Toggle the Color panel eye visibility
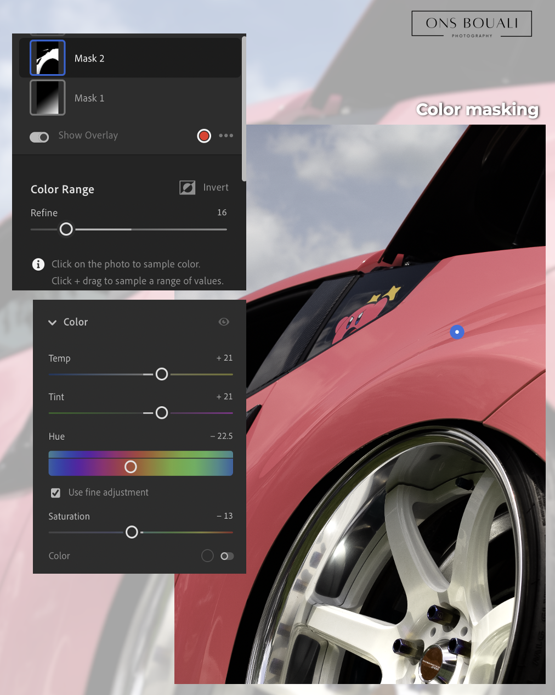Viewport: 555px width, 695px height. [x=224, y=322]
